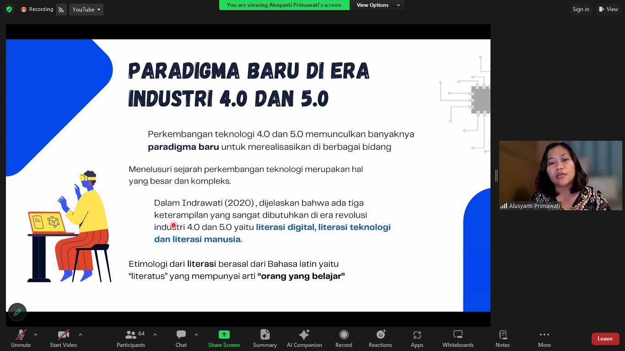The image size is (625, 351).
Task: Toggle the annotation pencil button
Action: point(17,312)
